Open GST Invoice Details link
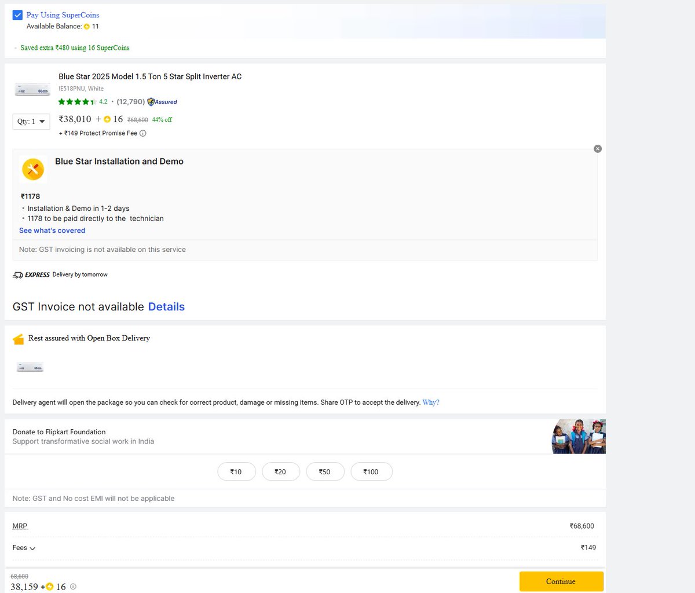Screen dimensions: 695x593 166,307
